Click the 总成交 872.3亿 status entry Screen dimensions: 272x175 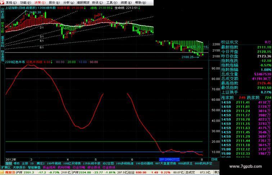[198, 172]
